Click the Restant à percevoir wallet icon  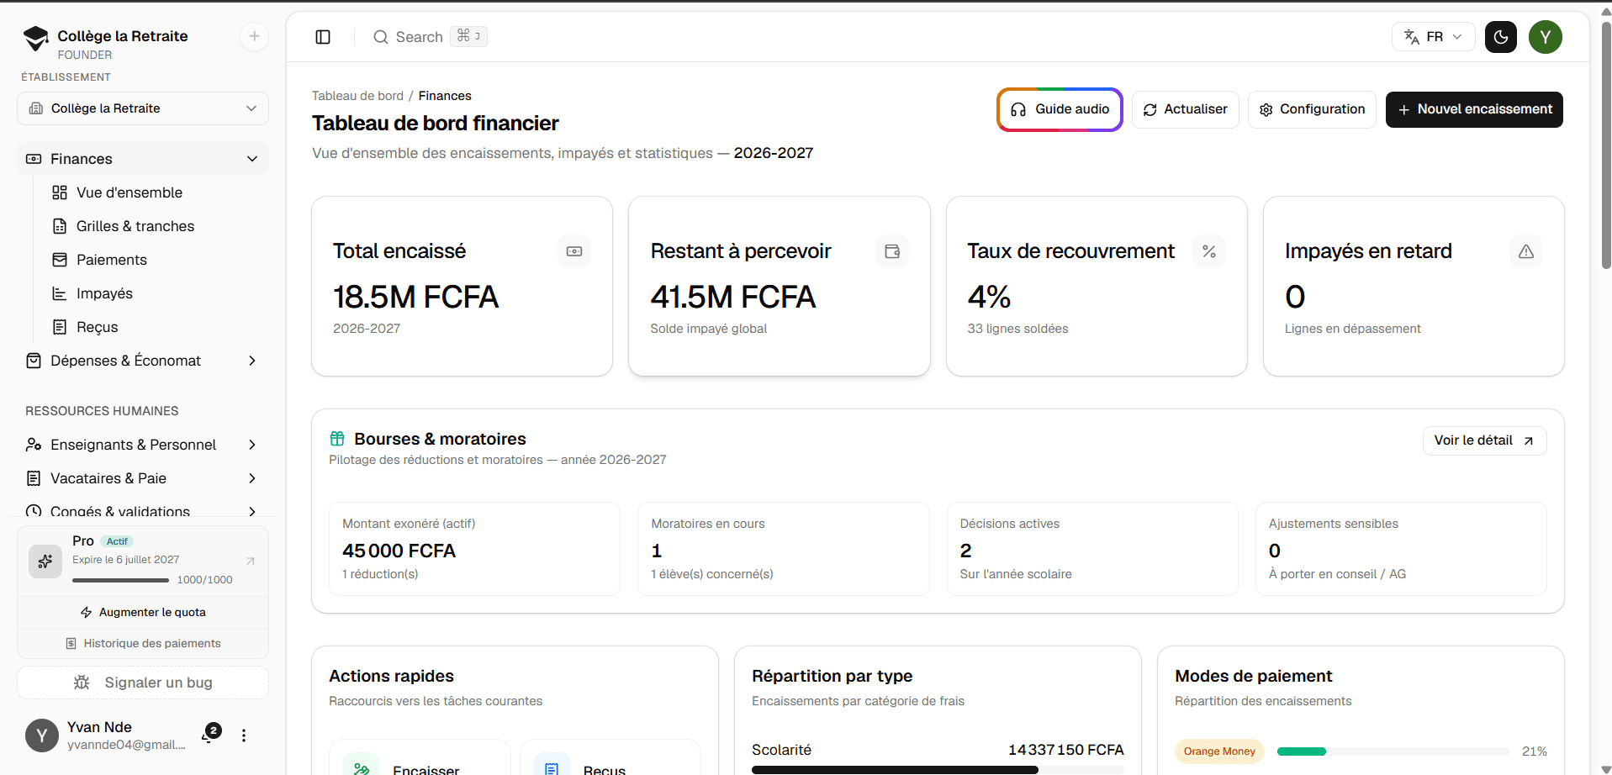coord(892,251)
